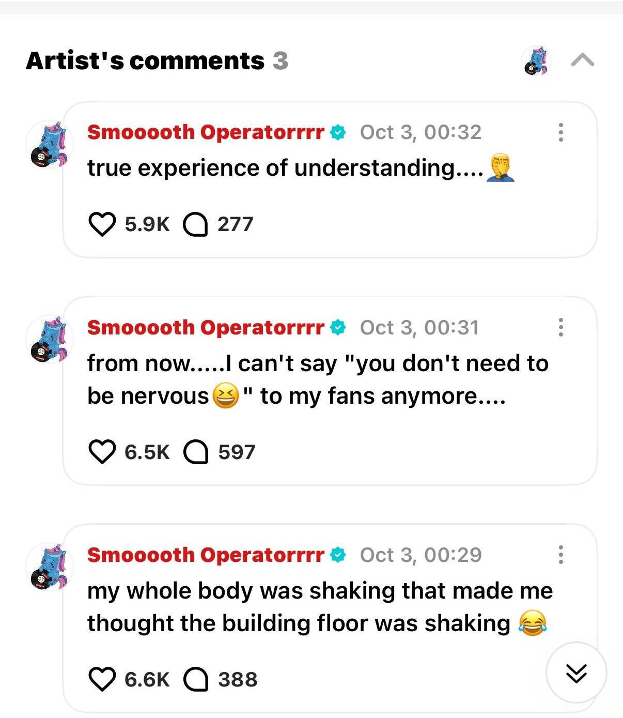623x718 pixels.
Task: Open more options for the 00:29 comment
Action: [x=560, y=555]
